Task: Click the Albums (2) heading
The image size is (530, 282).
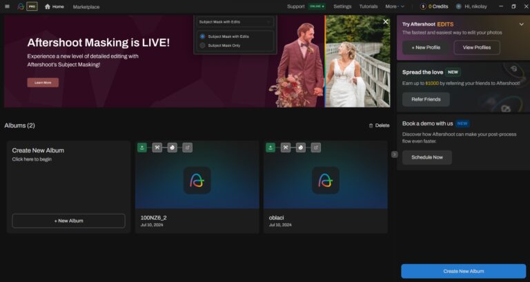Action: [x=19, y=125]
